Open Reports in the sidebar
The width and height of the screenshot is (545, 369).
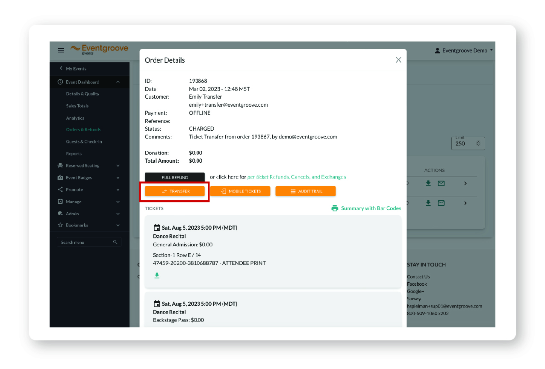[x=74, y=154]
